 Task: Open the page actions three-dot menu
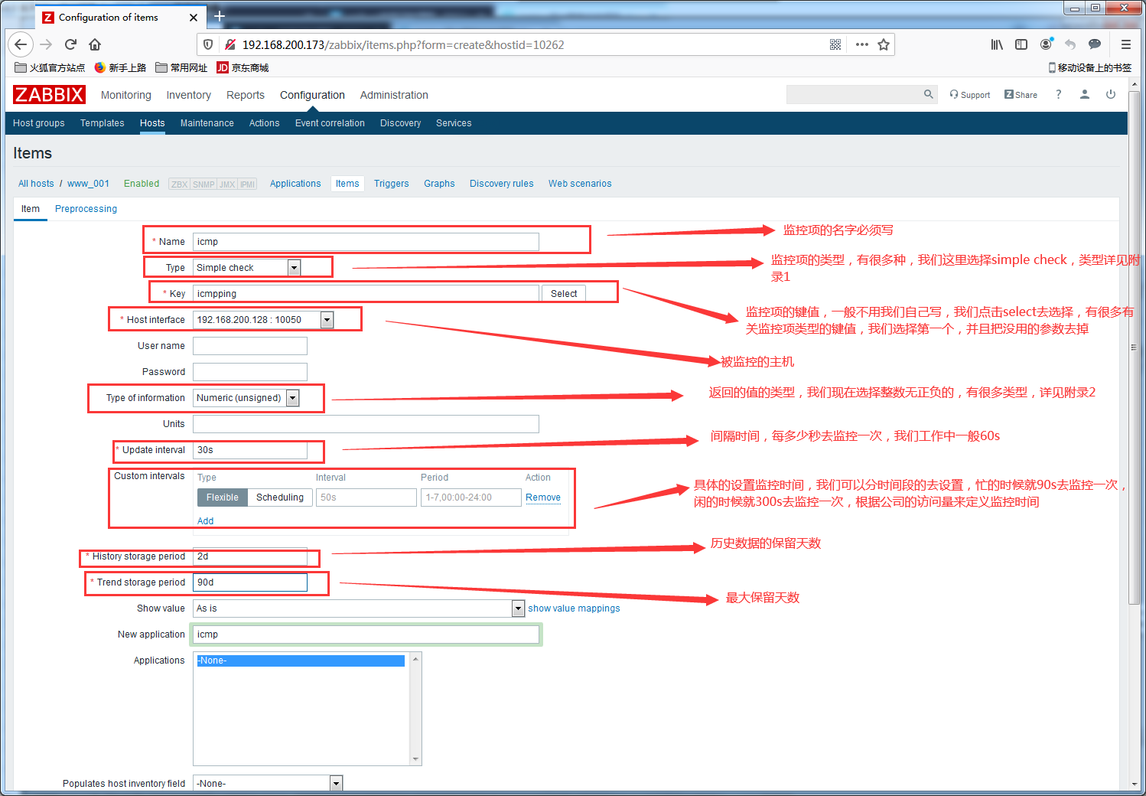[x=862, y=44]
